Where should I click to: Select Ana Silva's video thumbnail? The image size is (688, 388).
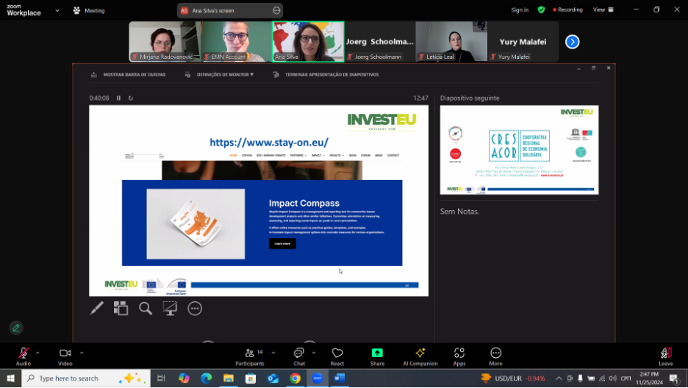[x=307, y=41]
